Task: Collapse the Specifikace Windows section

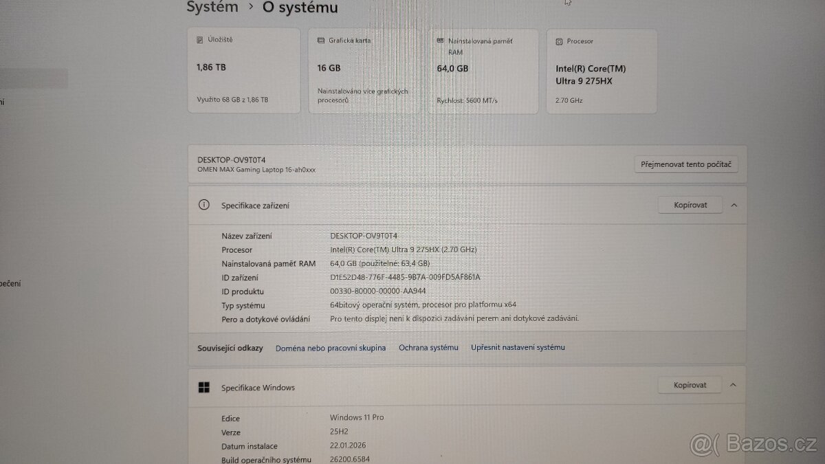Action: point(734,384)
